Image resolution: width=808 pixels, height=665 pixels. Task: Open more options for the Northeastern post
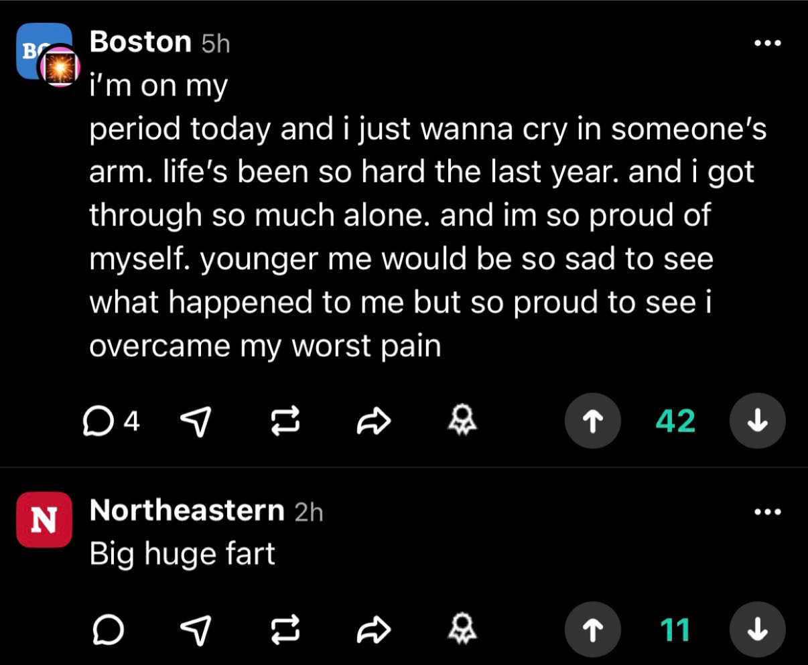pyautogui.click(x=767, y=512)
